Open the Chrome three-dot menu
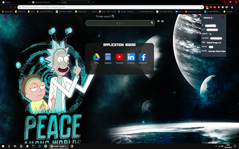The width and height of the screenshot is (239, 149). click(x=236, y=7)
